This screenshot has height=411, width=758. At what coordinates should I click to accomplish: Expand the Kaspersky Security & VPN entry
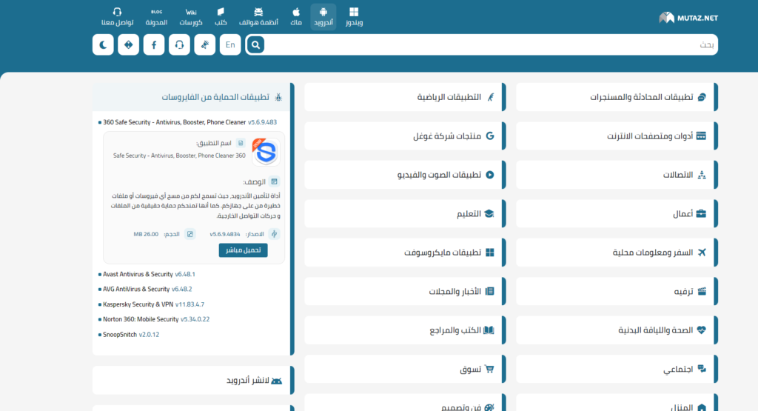138,304
